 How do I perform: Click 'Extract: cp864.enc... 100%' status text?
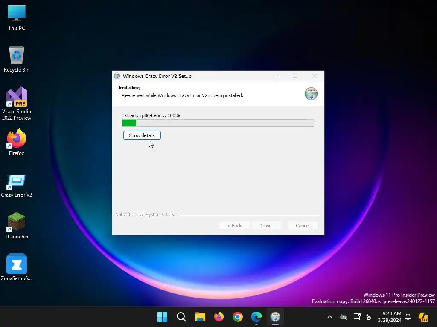pyautogui.click(x=151, y=115)
